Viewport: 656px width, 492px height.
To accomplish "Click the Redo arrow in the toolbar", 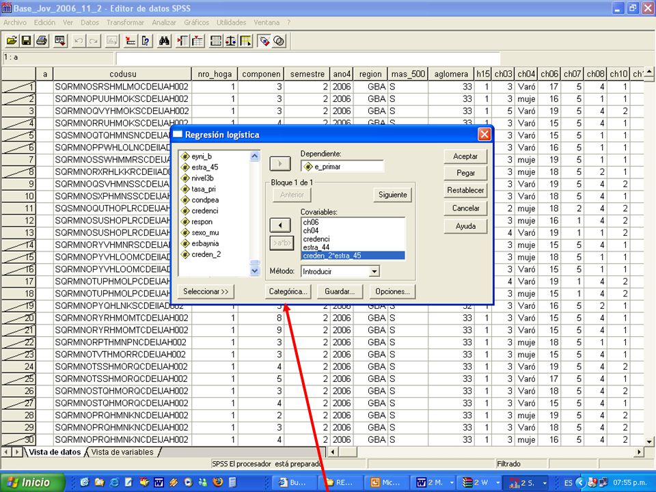I will point(94,41).
